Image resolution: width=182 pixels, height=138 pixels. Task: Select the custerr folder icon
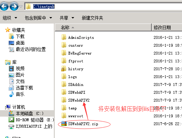pos(64,45)
